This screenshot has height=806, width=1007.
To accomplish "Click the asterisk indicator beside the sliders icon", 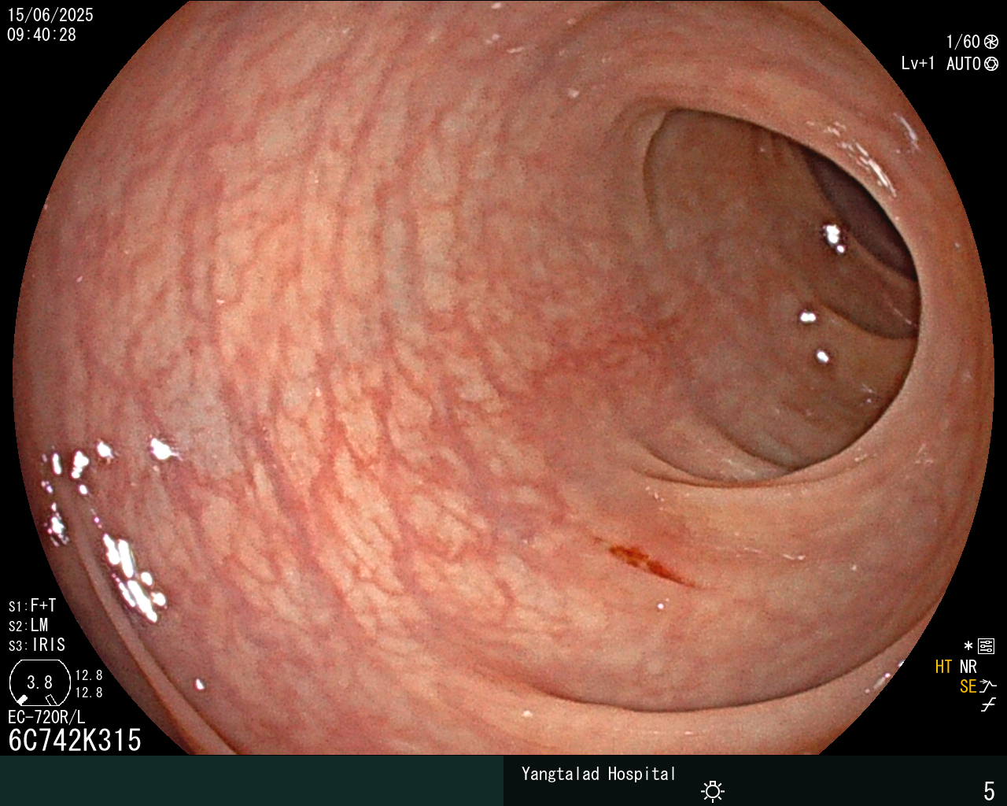I will point(968,647).
